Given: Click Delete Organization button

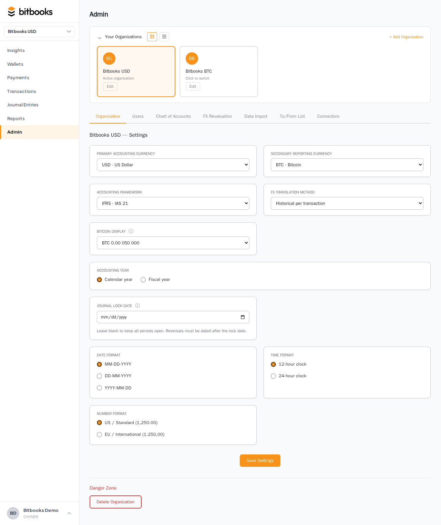Looking at the screenshot, I should 115,502.
